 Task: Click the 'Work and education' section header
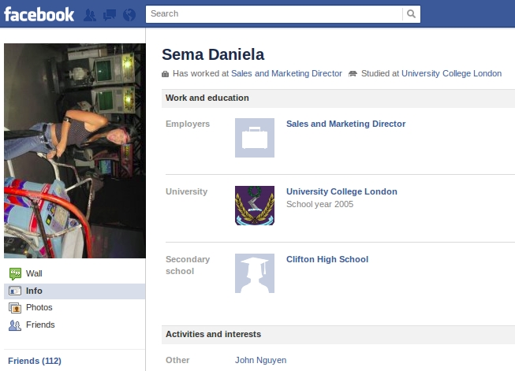[x=338, y=98]
